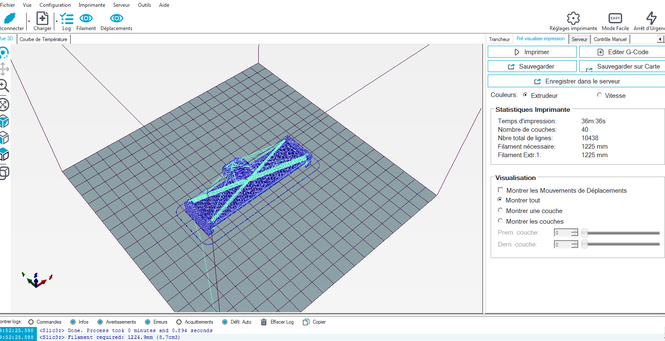Viewport: 665px width, 341px height.
Task: Click the Editer G-Code button
Action: point(622,52)
